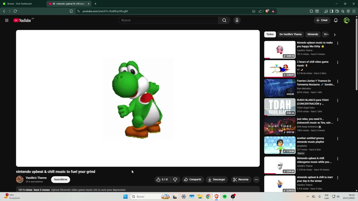Open the Brave VPN shield icon
Viewport: 358px width, 201px height.
(x=348, y=11)
